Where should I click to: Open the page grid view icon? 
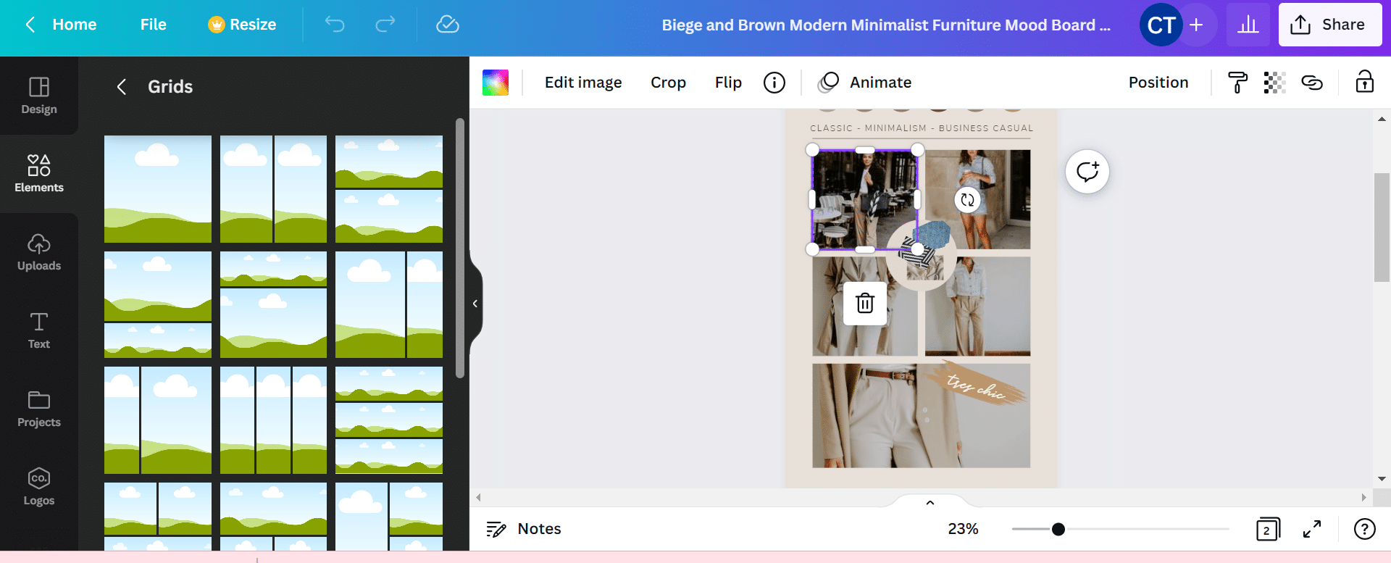pos(1268,529)
